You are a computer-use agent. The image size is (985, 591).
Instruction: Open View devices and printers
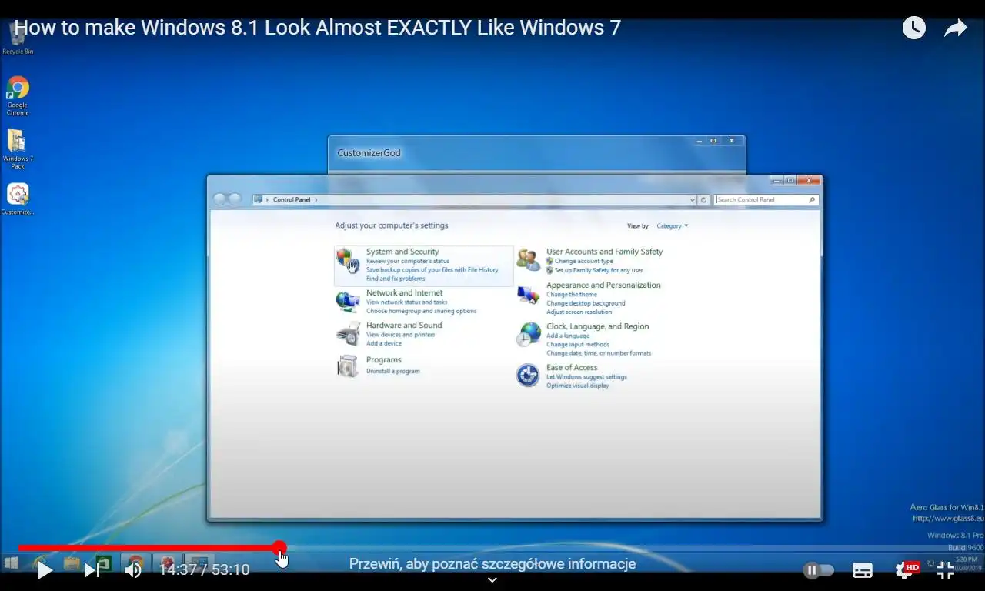400,335
